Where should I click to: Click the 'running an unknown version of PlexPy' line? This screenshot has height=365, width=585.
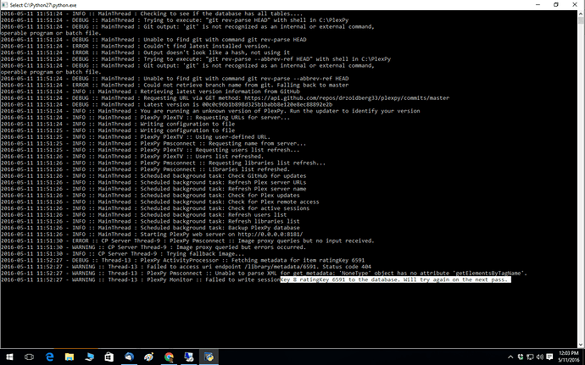tap(210, 111)
